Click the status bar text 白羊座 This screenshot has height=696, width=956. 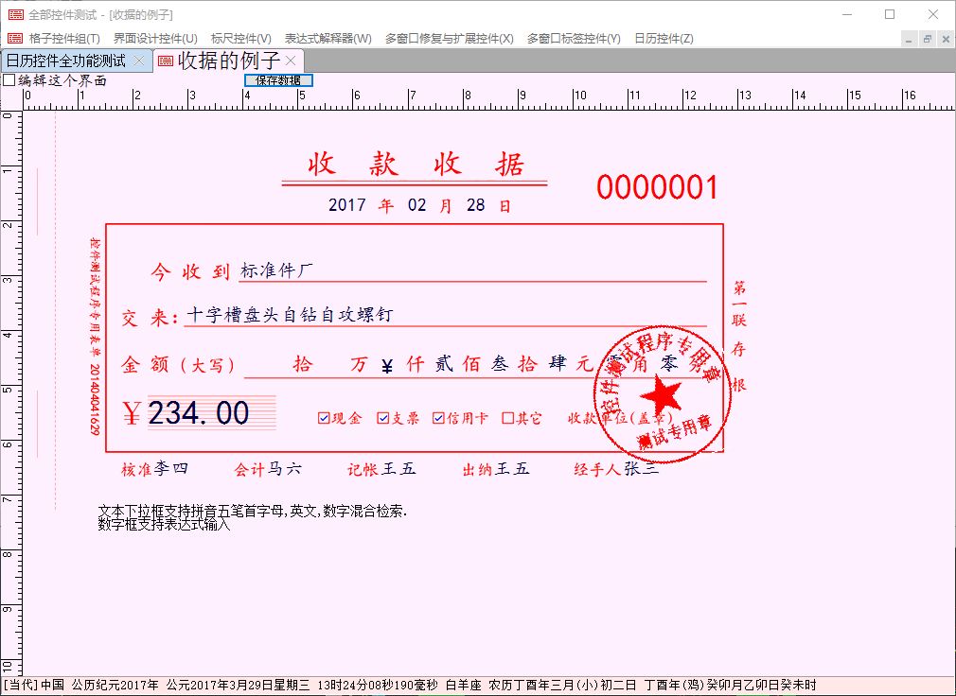(x=463, y=685)
